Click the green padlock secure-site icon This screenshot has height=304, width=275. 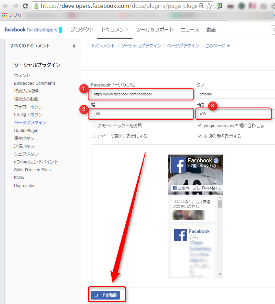(x=36, y=6)
